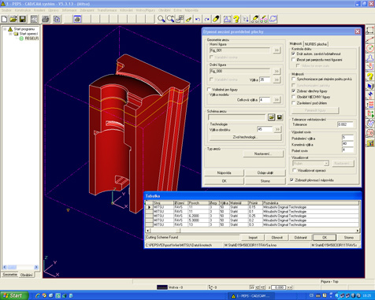Click the >> button next to Fig_000

coord(277,71)
